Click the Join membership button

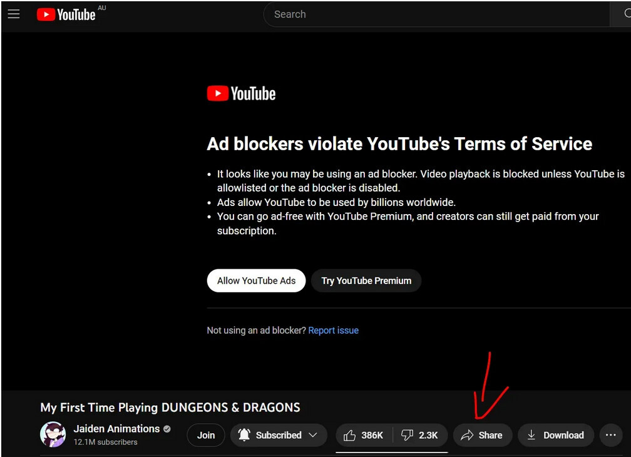[x=205, y=435]
